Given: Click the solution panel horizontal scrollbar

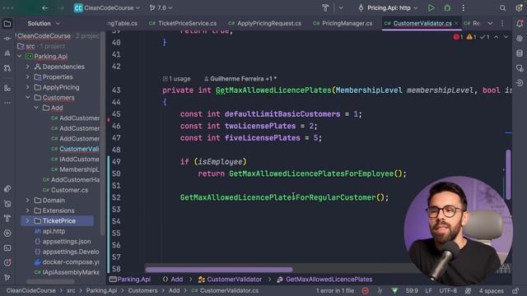Looking at the screenshot, I should [50, 281].
